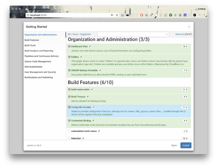Click the Install button
Viewport: 217px width, 168px height.
186,145
